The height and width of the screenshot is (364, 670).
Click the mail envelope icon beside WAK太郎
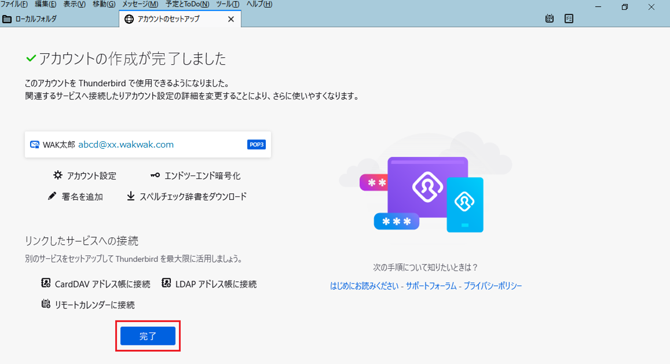pos(35,145)
